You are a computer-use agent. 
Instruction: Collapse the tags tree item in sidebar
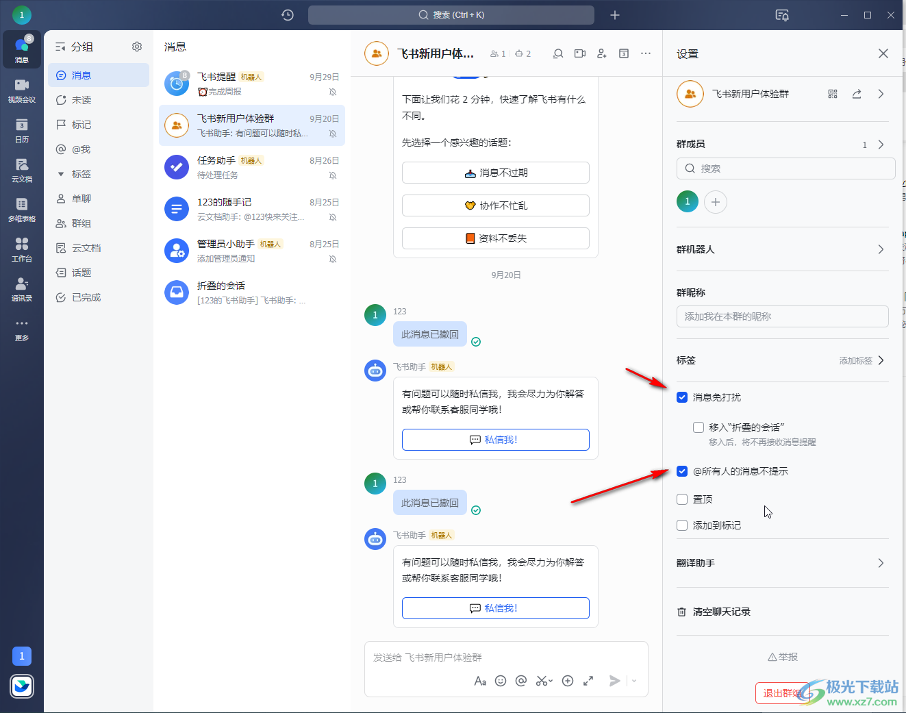pos(61,174)
